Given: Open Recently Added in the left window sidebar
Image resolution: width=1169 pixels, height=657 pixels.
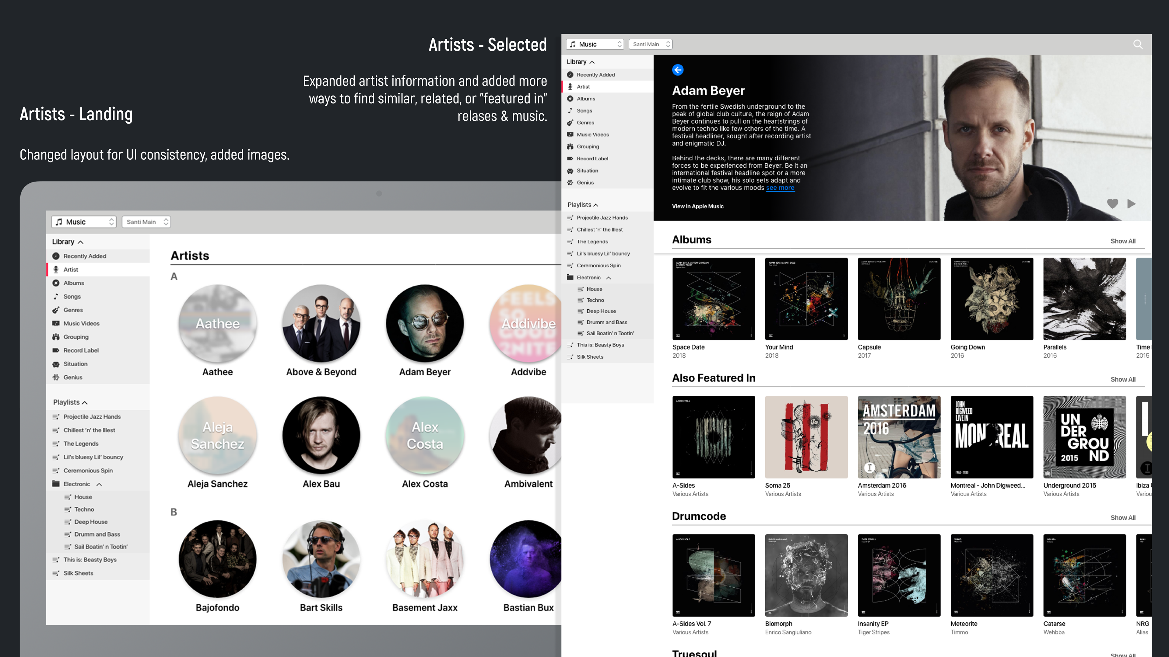Looking at the screenshot, I should point(84,256).
